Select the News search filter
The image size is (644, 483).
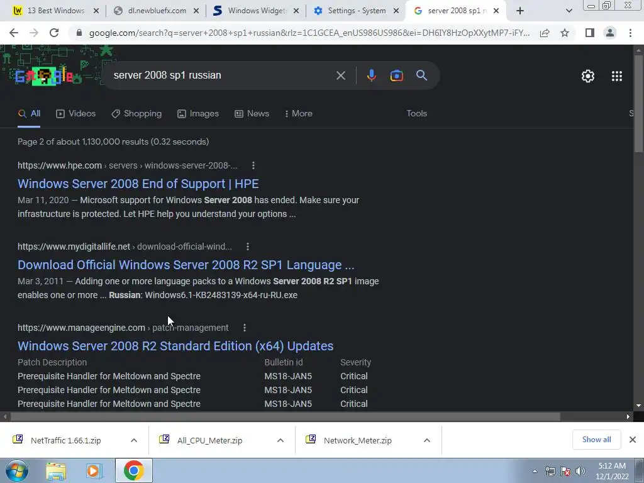click(x=252, y=114)
